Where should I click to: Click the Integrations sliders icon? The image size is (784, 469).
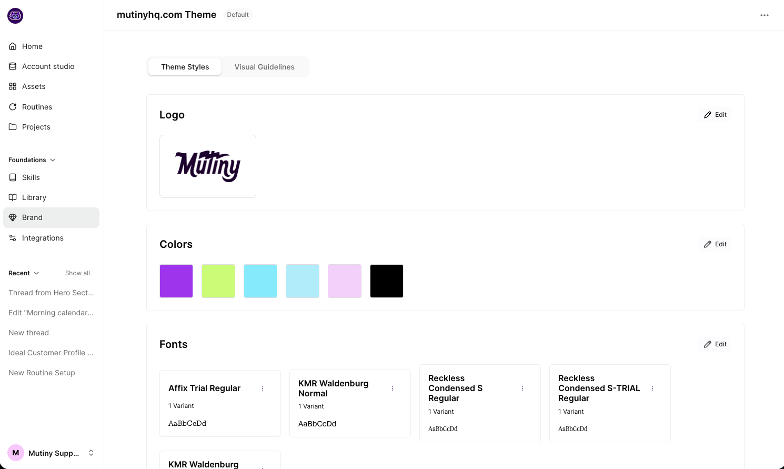coord(13,238)
